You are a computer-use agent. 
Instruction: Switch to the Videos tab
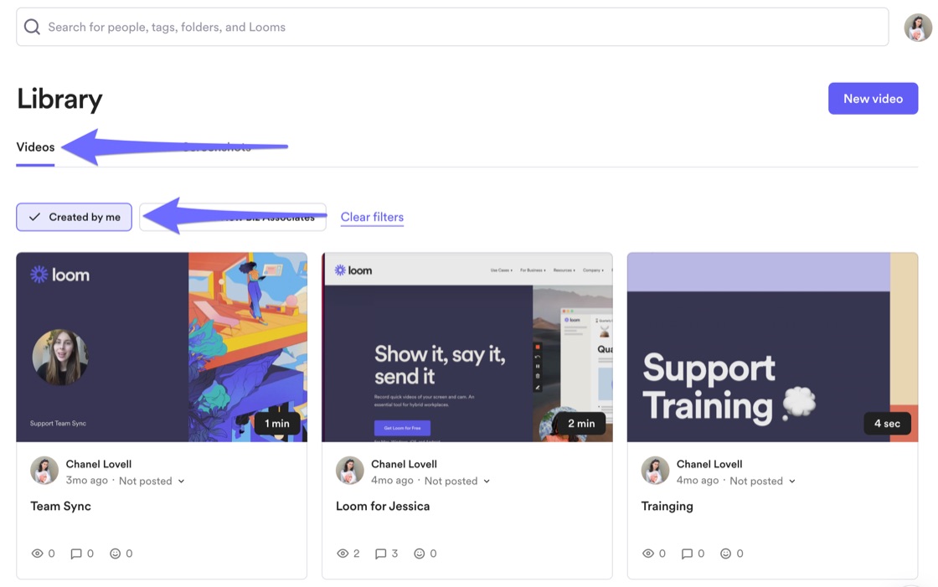coord(35,147)
